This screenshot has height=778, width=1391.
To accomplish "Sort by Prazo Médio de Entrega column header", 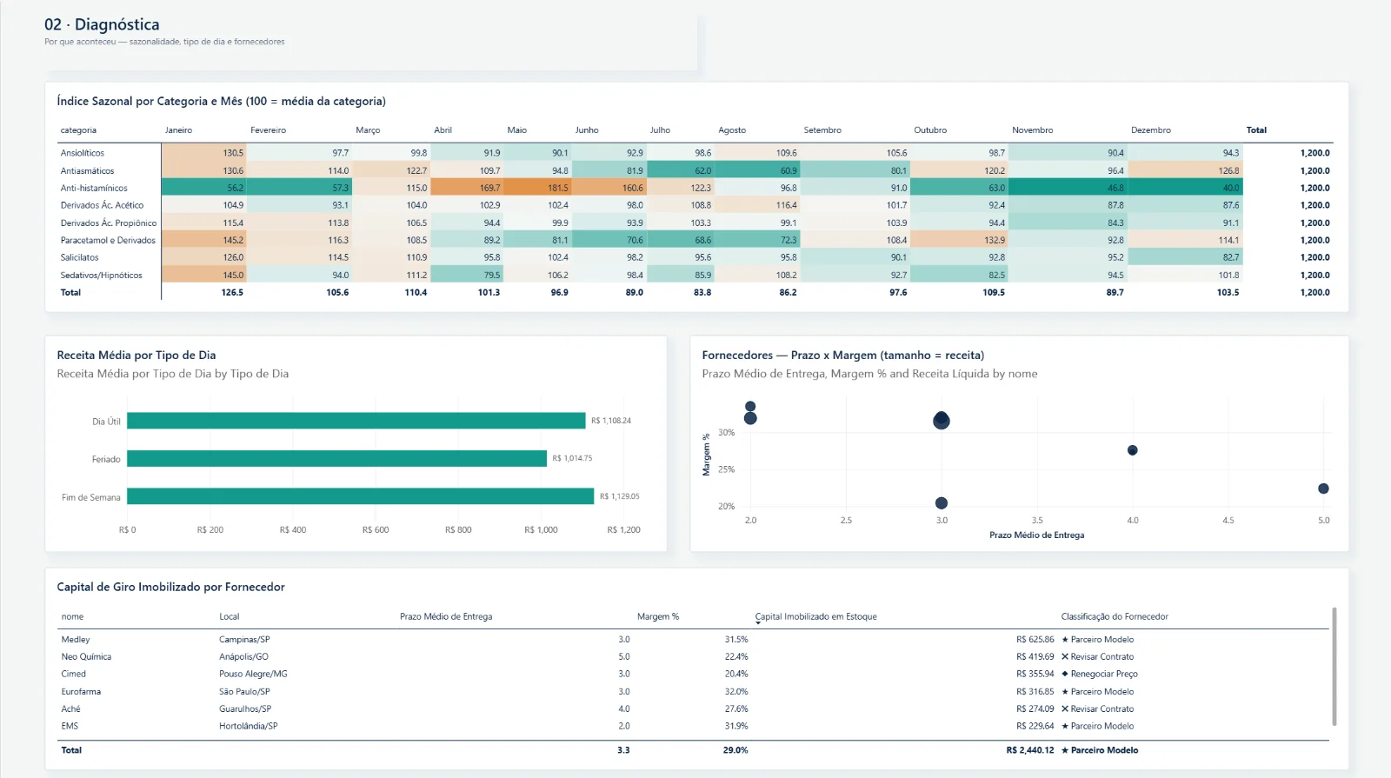I will point(446,617).
